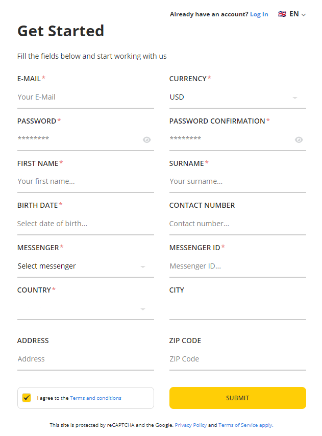Show the password by clicking its eye icon
322x436 pixels.
point(147,139)
